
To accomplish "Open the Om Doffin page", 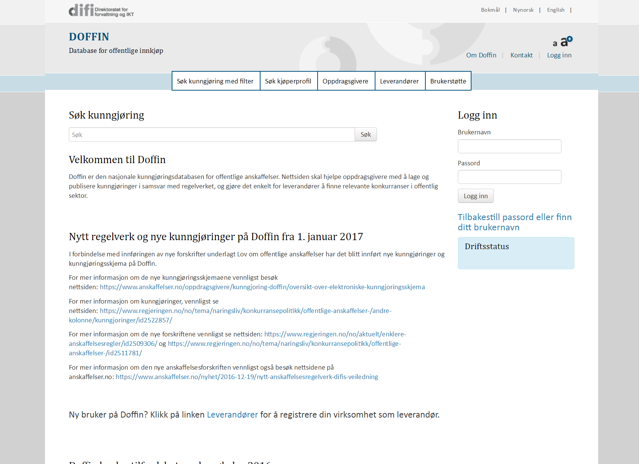I will (481, 55).
